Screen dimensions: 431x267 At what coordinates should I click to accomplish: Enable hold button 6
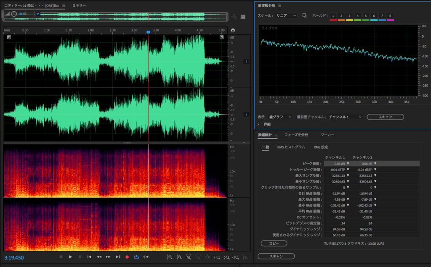(x=374, y=16)
